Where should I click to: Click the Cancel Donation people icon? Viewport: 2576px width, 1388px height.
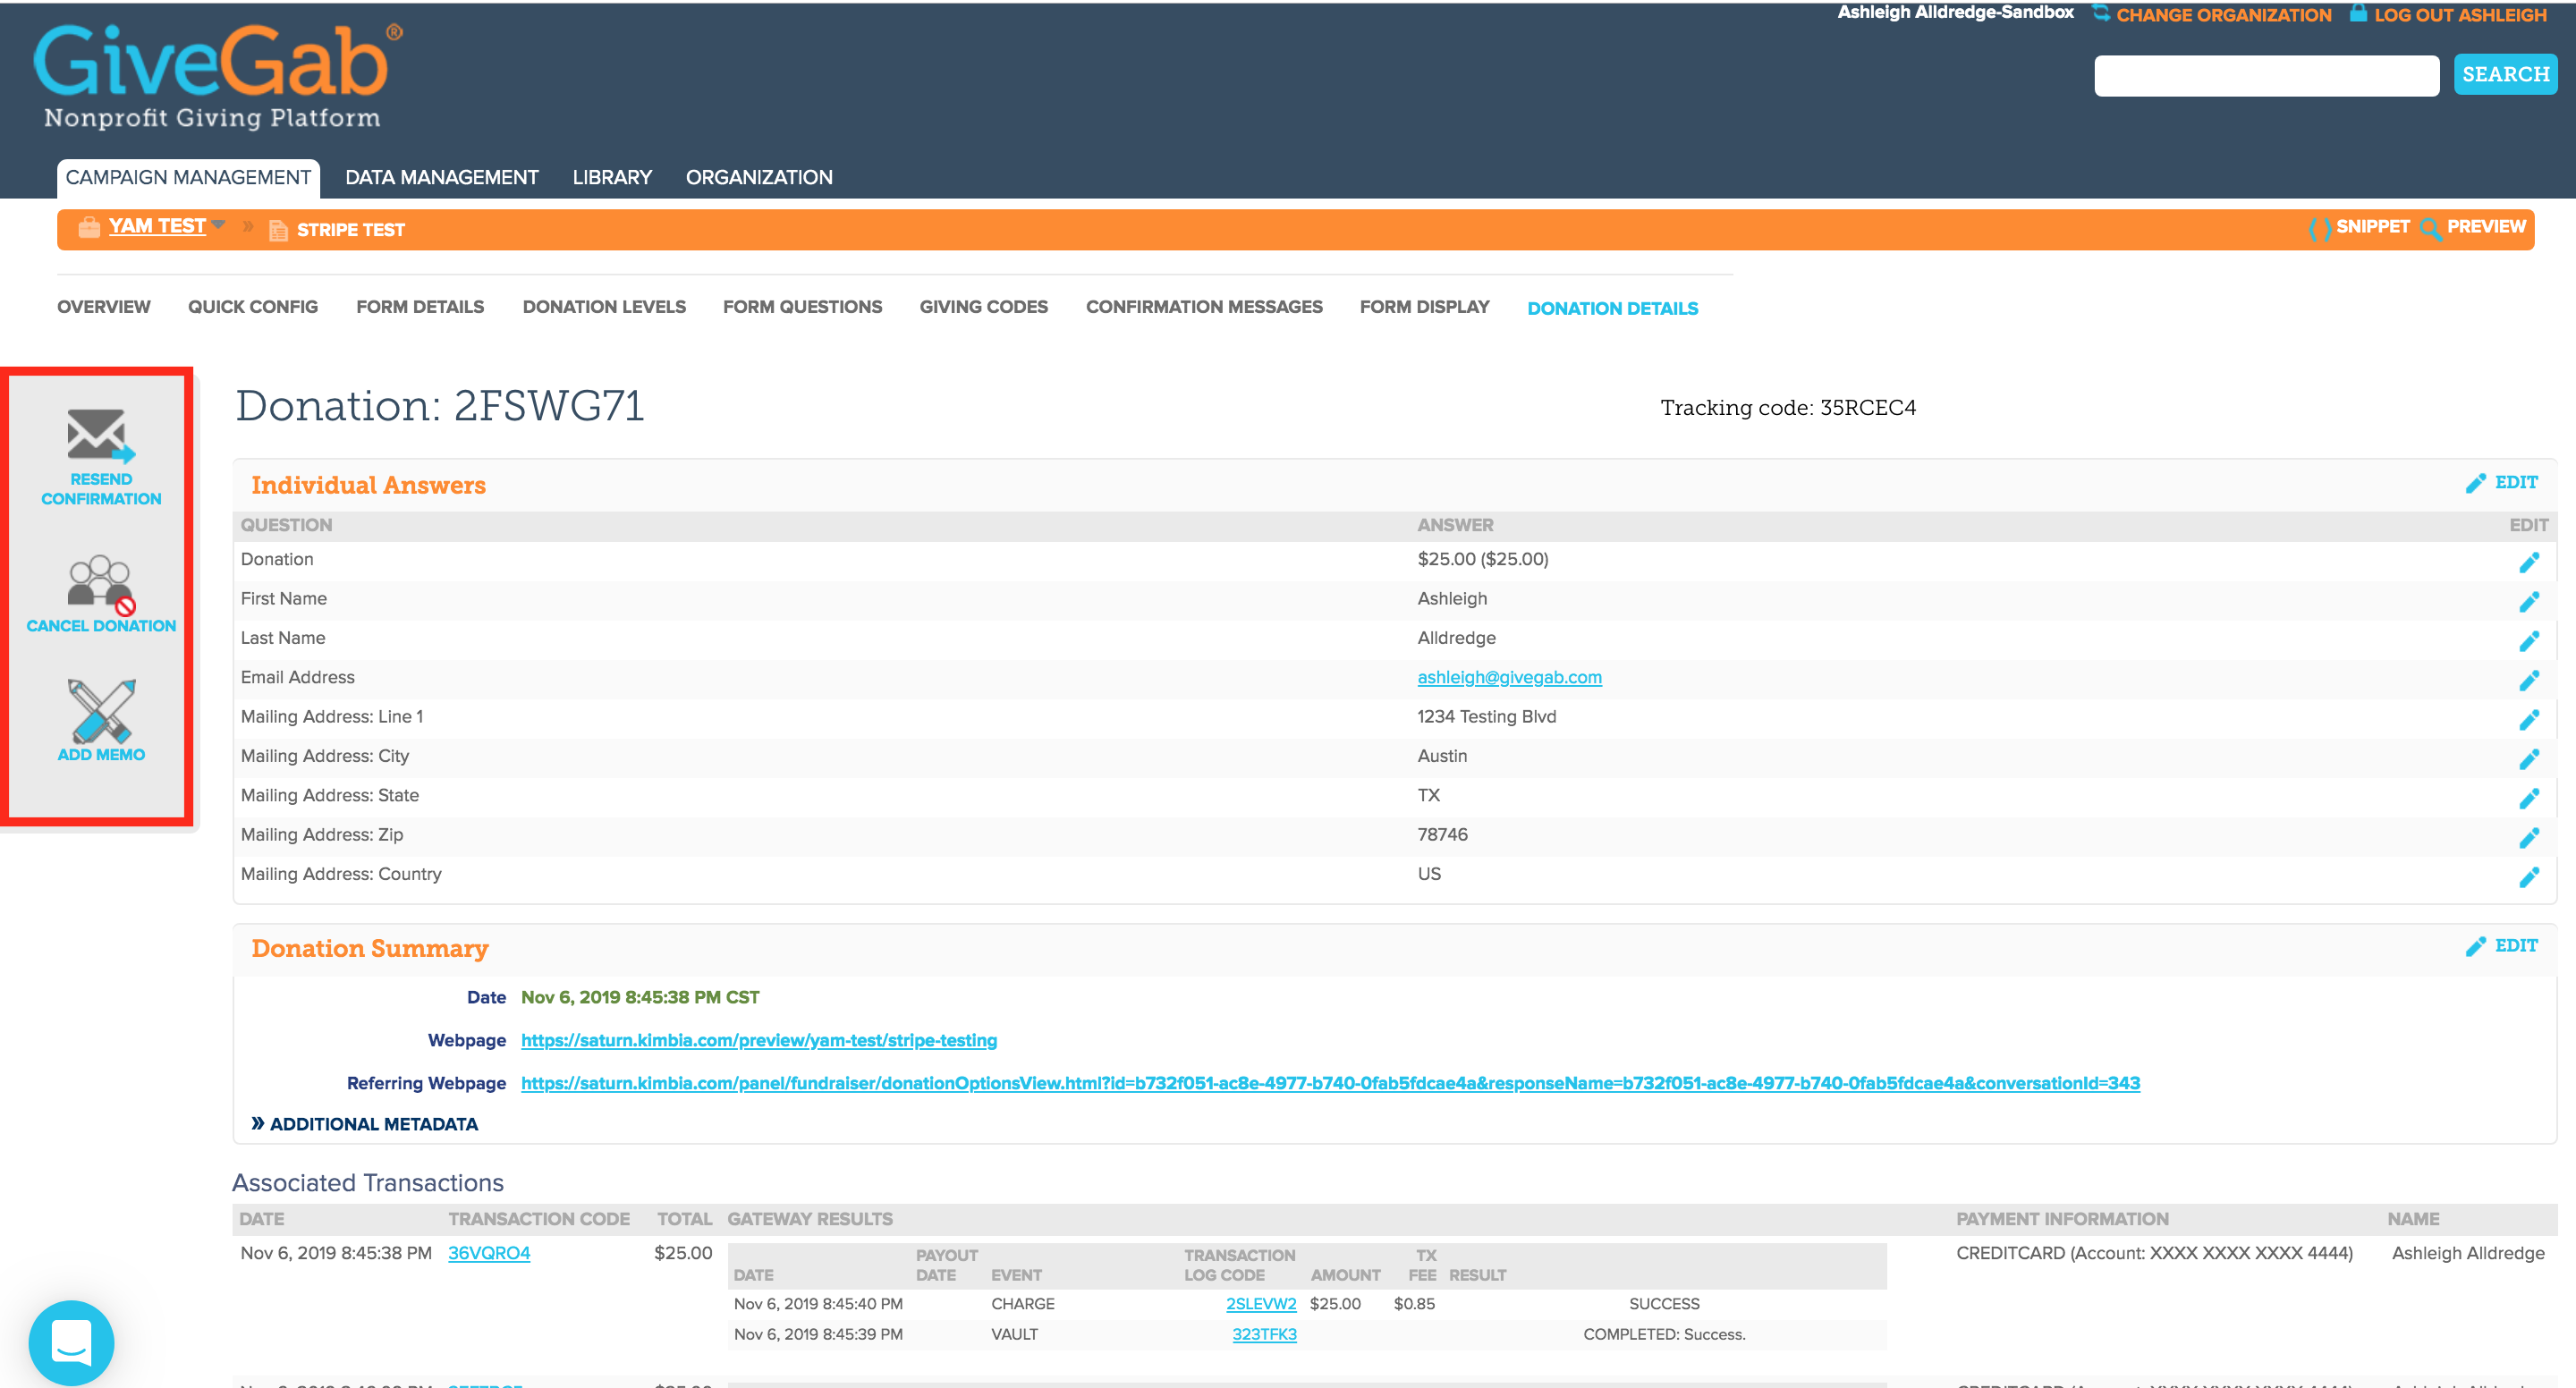click(100, 584)
